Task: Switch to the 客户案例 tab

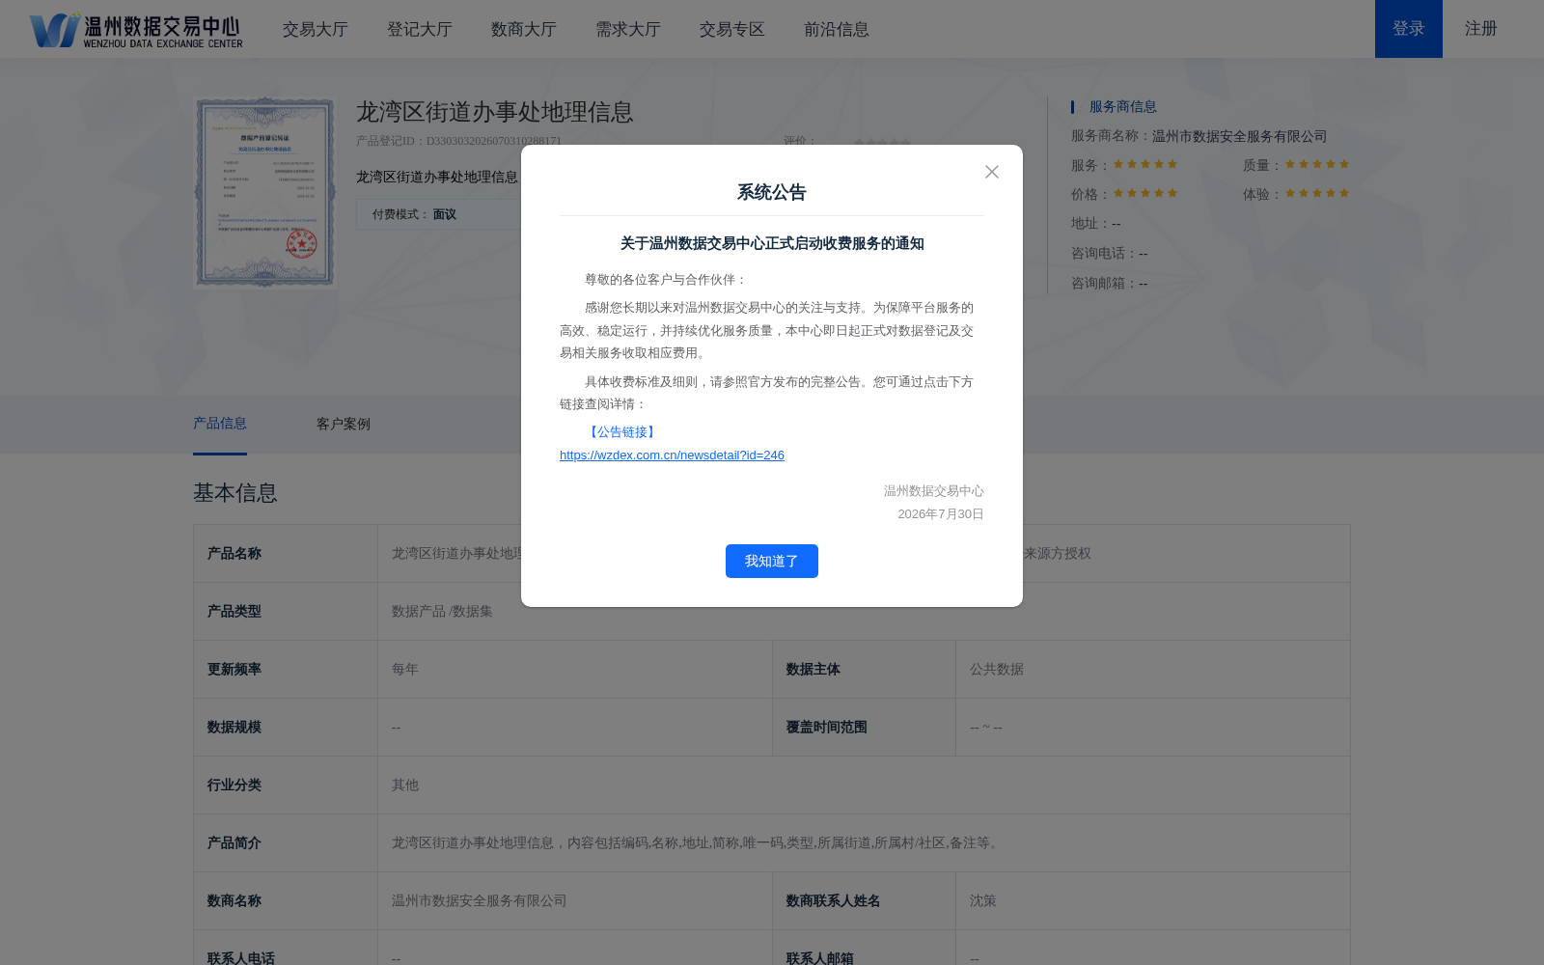Action: tap(344, 425)
